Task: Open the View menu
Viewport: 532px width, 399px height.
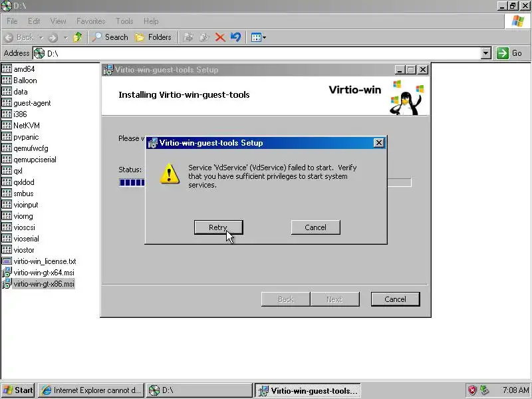Action: tap(58, 21)
